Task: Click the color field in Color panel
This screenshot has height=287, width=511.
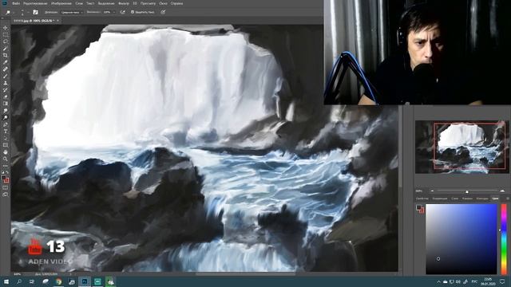Action: coord(461,239)
